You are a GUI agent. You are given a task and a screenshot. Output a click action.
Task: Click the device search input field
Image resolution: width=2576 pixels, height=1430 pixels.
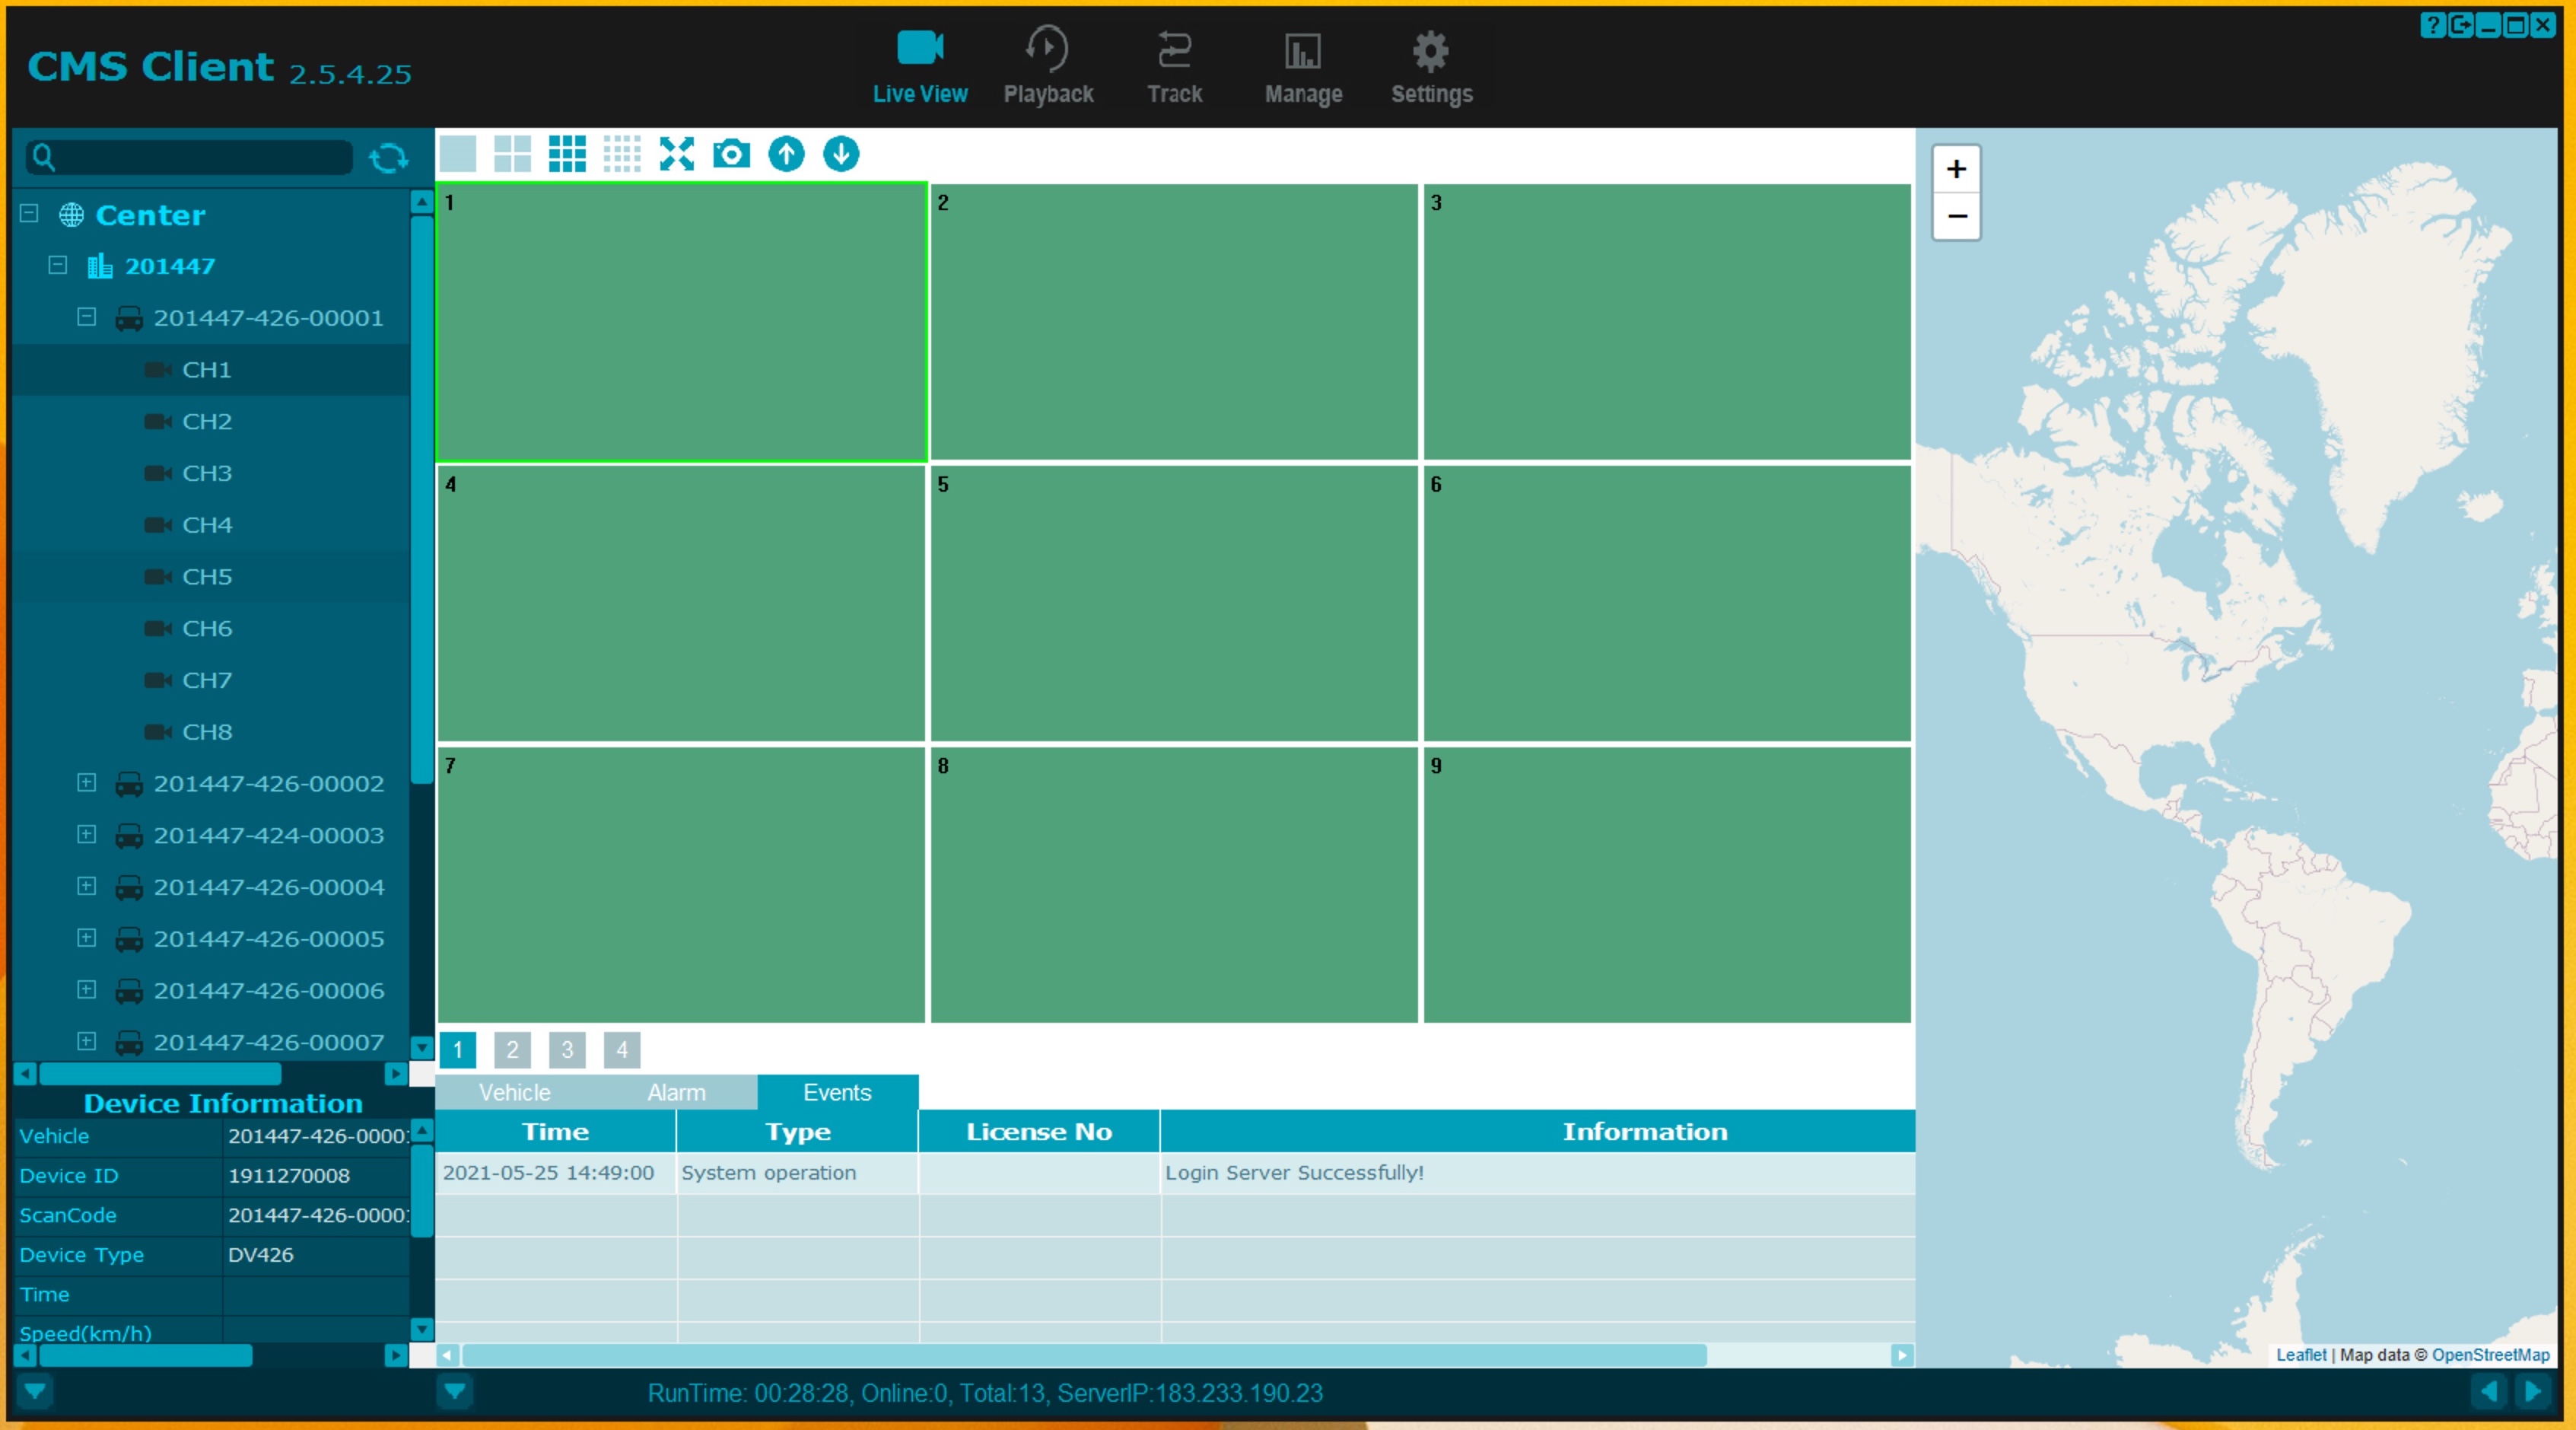[200, 157]
